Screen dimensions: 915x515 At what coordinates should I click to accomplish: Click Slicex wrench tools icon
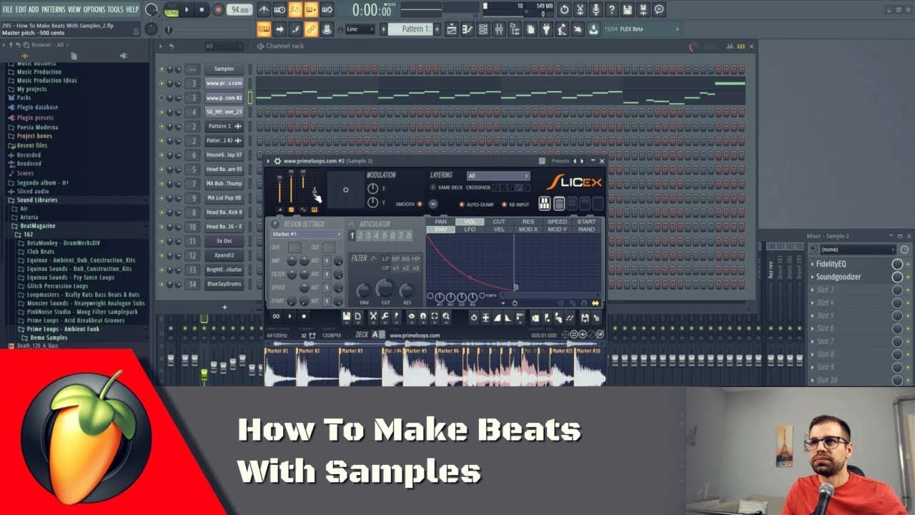385,316
